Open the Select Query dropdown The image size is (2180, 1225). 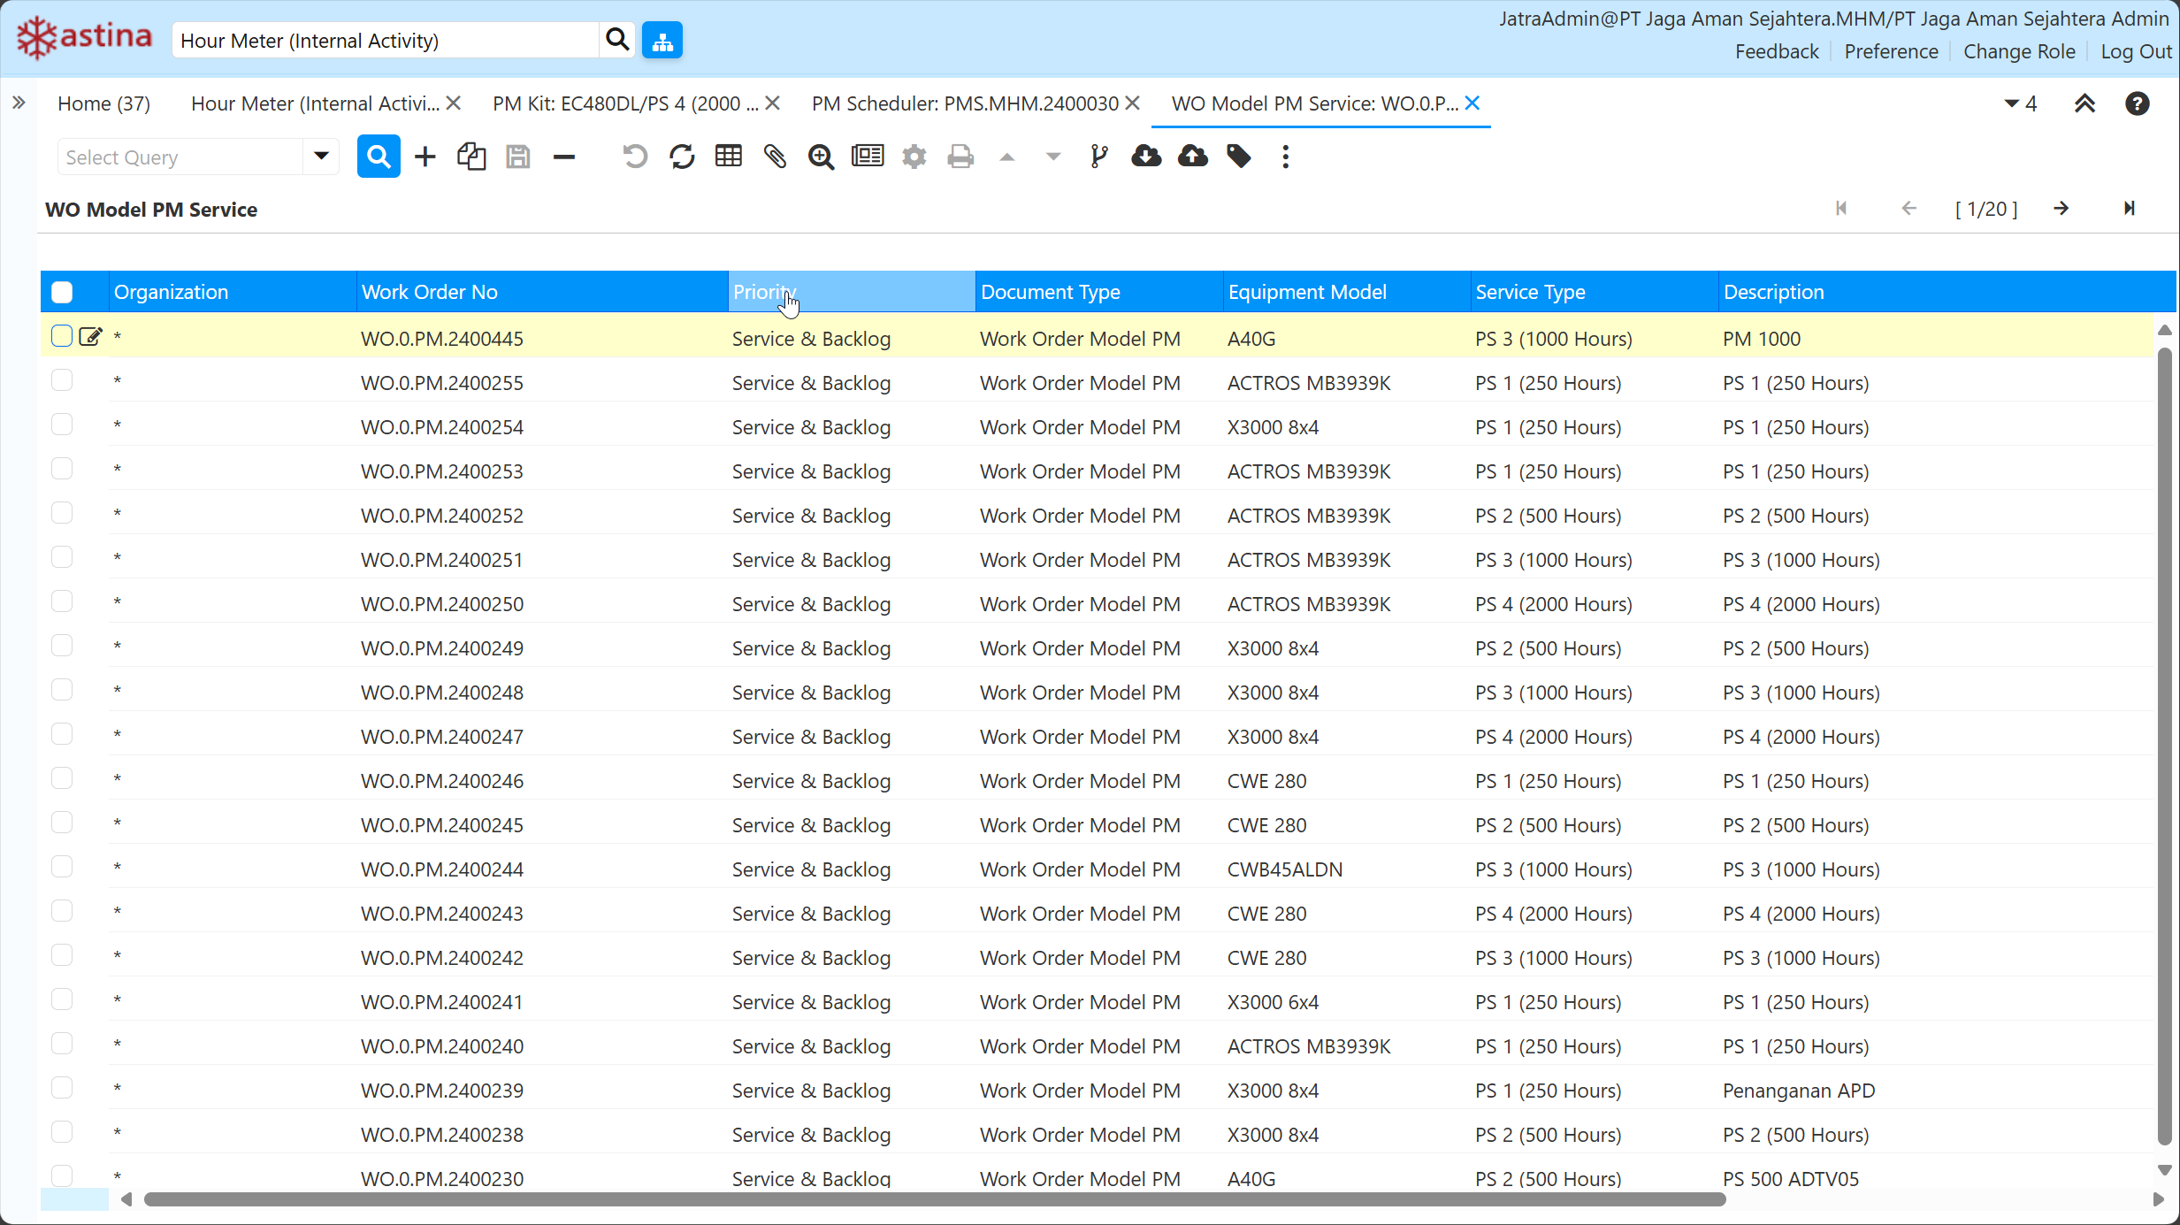pos(321,157)
